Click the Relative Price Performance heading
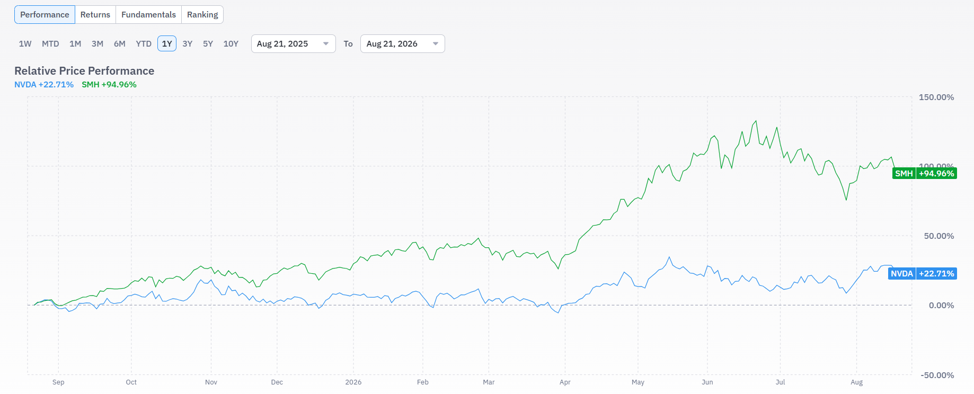Viewport: 974px width, 394px height. 84,71
